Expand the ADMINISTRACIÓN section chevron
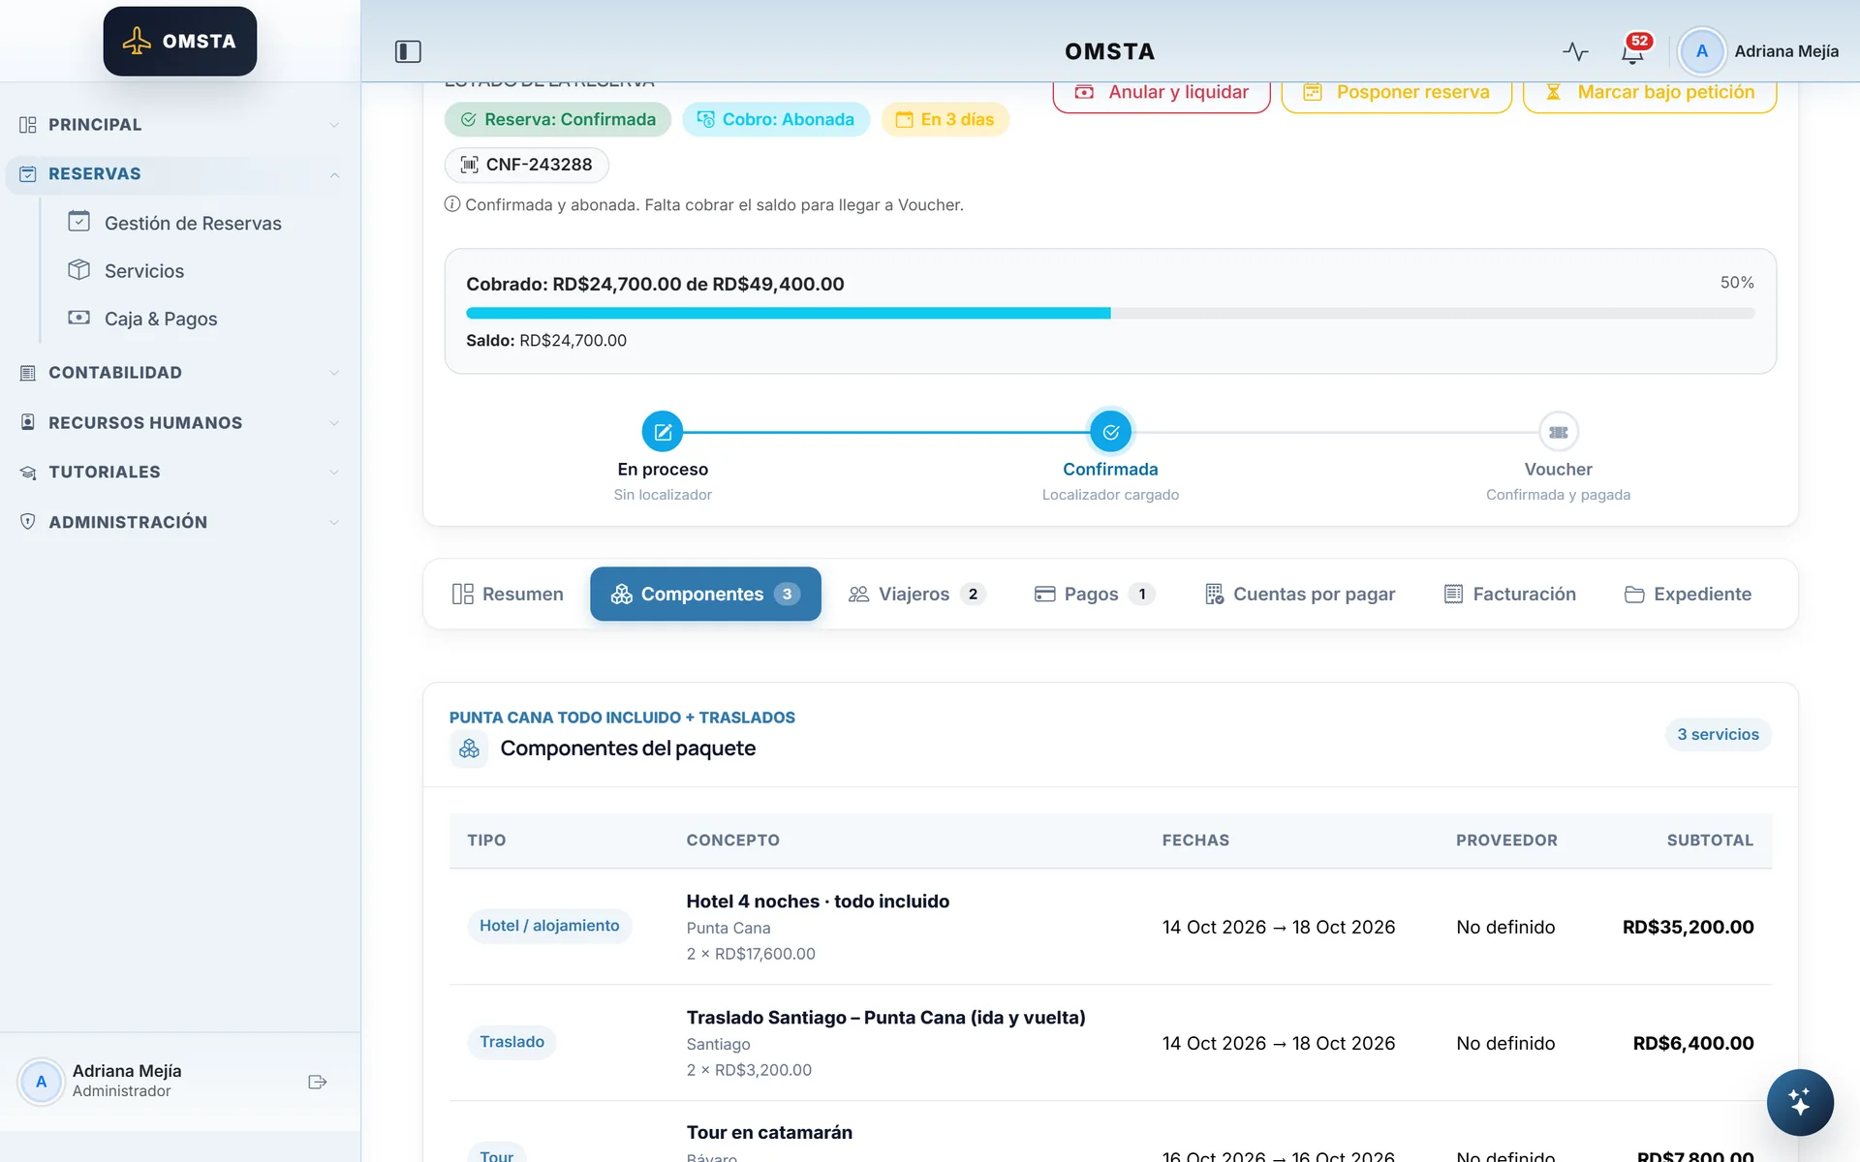Image resolution: width=1860 pixels, height=1162 pixels. [334, 522]
